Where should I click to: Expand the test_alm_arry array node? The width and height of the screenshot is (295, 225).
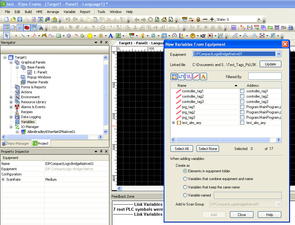pyautogui.click(x=173, y=123)
